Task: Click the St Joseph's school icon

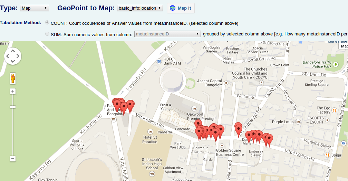Action: click(x=152, y=174)
